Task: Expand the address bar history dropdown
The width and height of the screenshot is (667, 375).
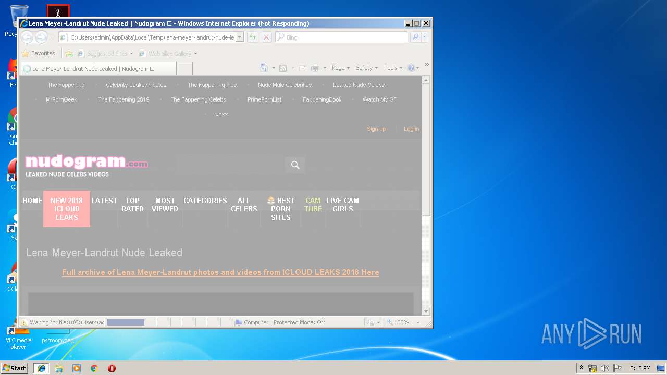Action: pyautogui.click(x=239, y=37)
